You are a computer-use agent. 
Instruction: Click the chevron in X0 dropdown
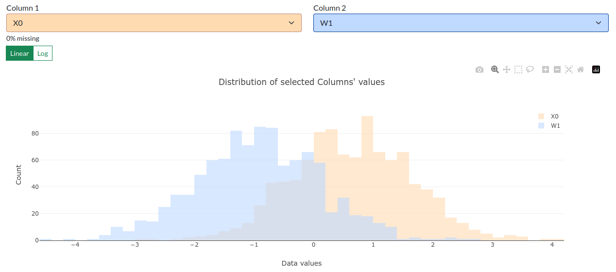pos(291,23)
